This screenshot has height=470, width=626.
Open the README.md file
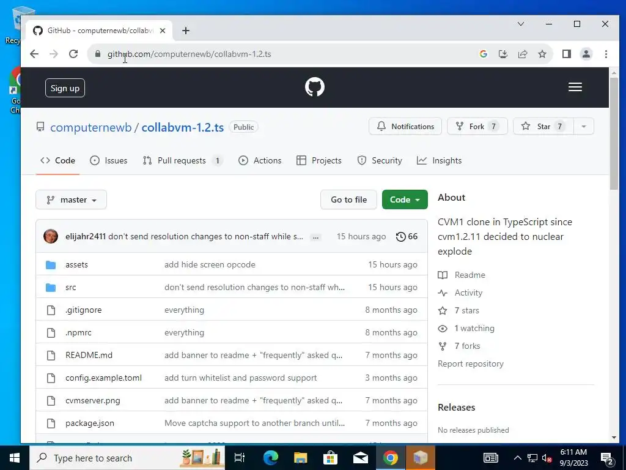click(89, 356)
